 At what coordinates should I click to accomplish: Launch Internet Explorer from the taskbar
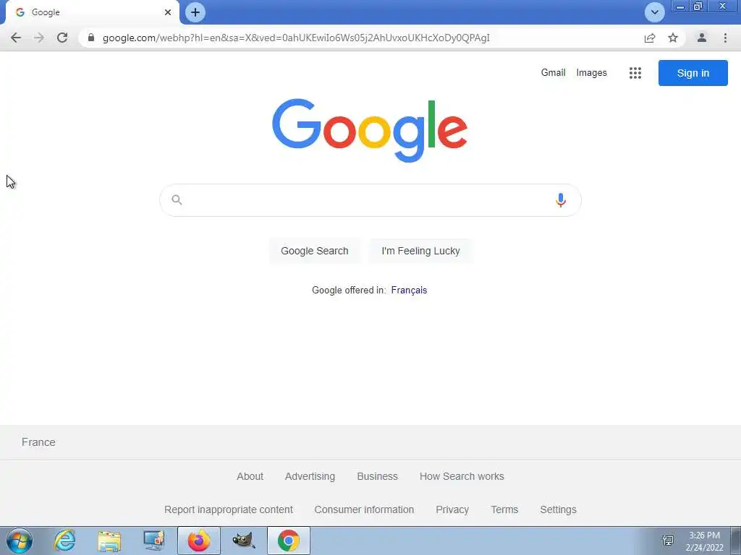pos(64,541)
